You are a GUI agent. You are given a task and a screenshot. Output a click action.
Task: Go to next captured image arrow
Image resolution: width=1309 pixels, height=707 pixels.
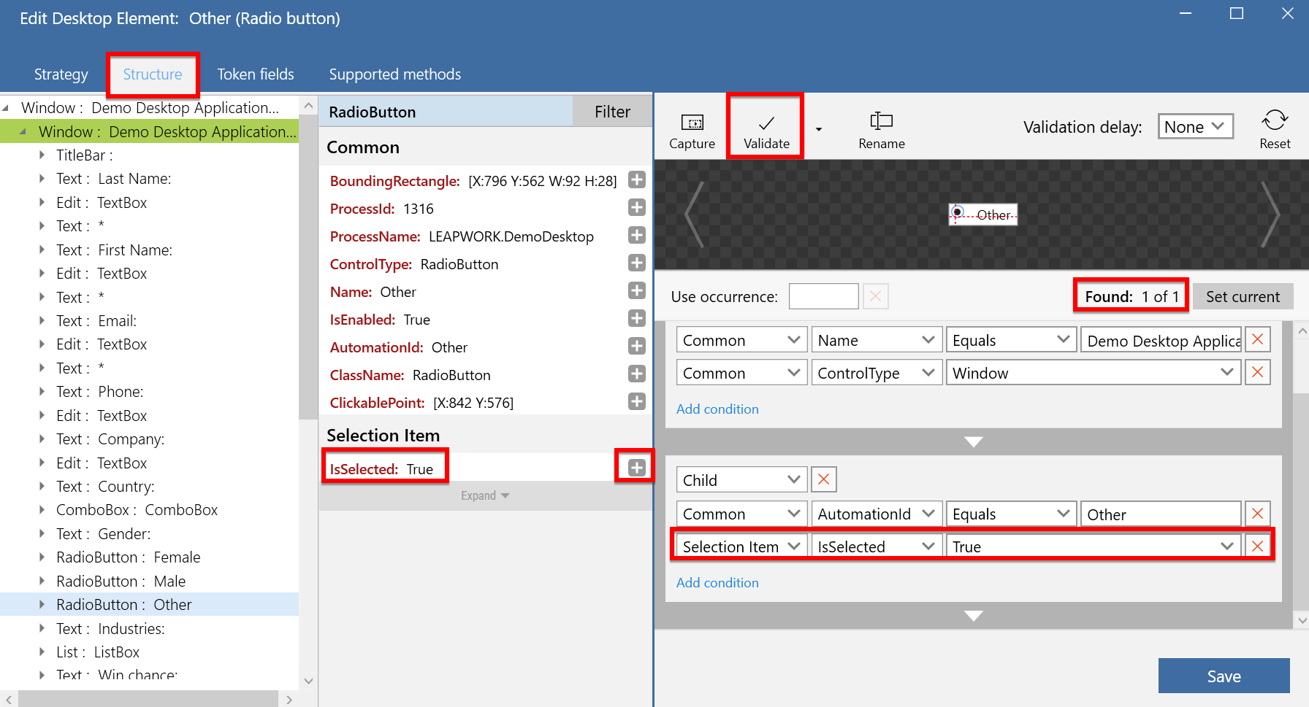click(1272, 215)
